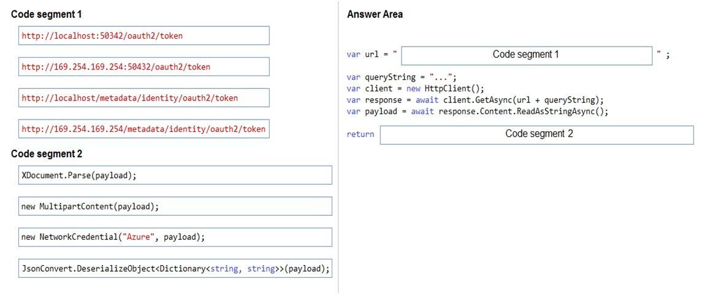Click the ReadAsStringAsync code line
The height and width of the screenshot is (300, 710).
coord(478,112)
